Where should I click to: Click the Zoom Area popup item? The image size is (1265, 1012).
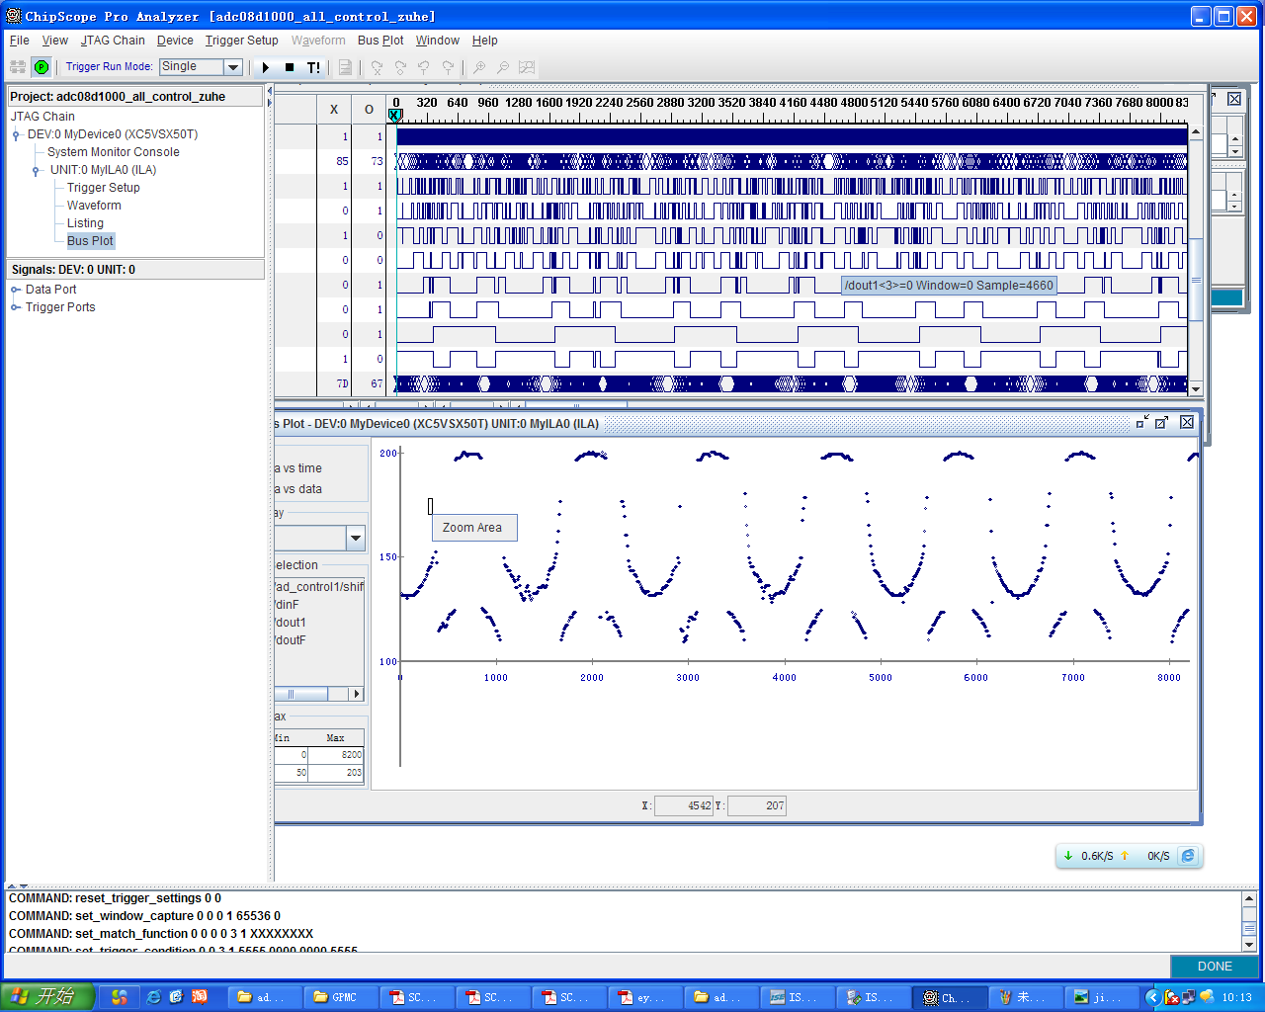472,528
